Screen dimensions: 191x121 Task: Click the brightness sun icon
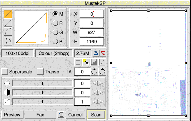(7, 83)
